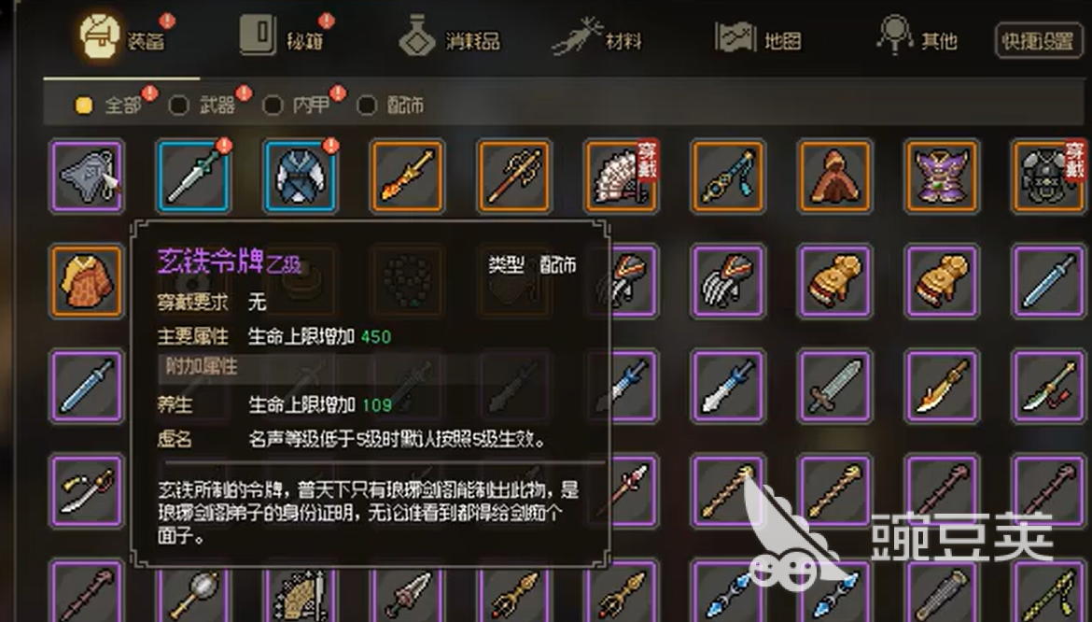Select the blue robe armor icon
The height and width of the screenshot is (622, 1092).
point(301,176)
